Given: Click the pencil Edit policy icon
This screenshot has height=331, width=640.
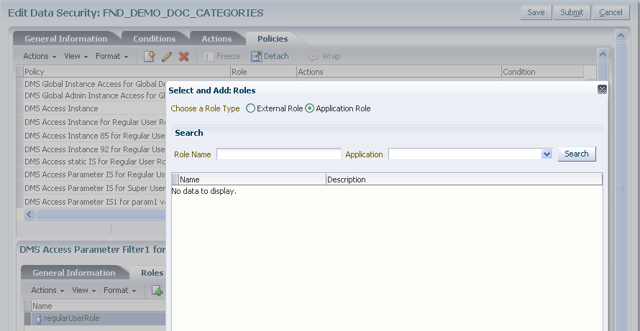Looking at the screenshot, I should (x=167, y=56).
